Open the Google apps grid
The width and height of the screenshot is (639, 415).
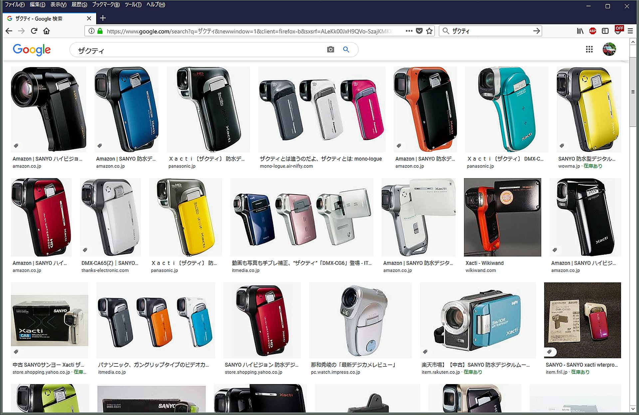pos(589,50)
